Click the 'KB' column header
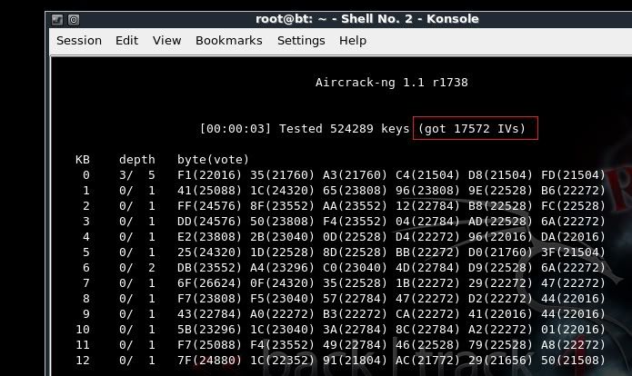632x376 pixels. coord(83,160)
